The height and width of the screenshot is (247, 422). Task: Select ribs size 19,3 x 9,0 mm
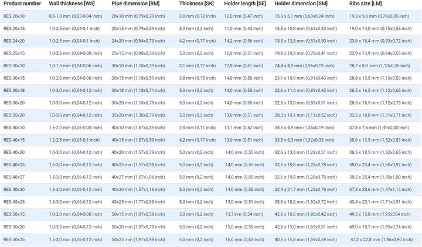(379, 16)
